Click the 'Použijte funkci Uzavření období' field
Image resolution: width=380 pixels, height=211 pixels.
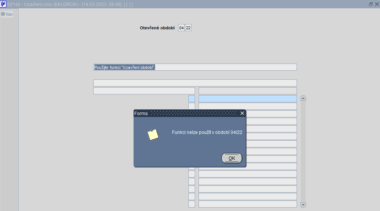pyautogui.click(x=195, y=67)
